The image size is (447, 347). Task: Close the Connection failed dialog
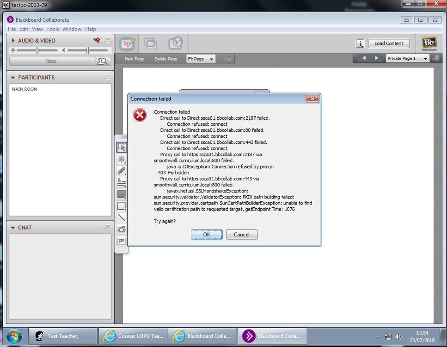tap(312, 99)
